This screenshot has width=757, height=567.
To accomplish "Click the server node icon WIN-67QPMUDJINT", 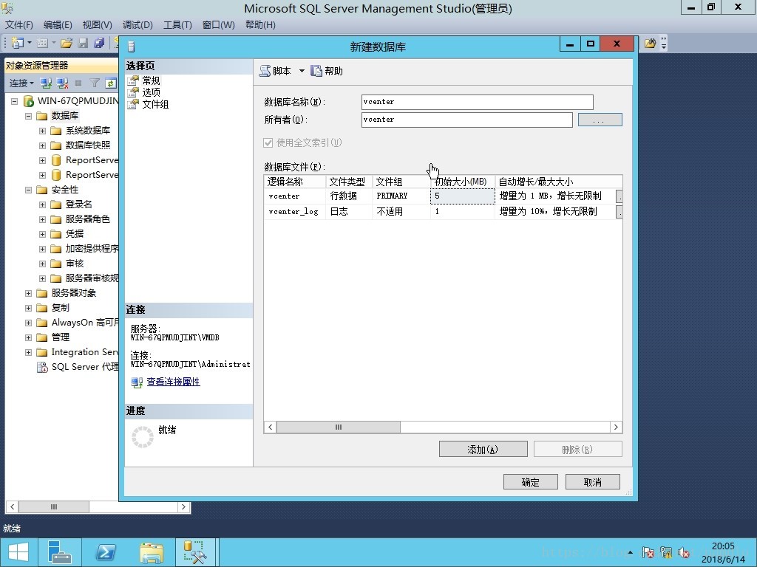I will 29,100.
